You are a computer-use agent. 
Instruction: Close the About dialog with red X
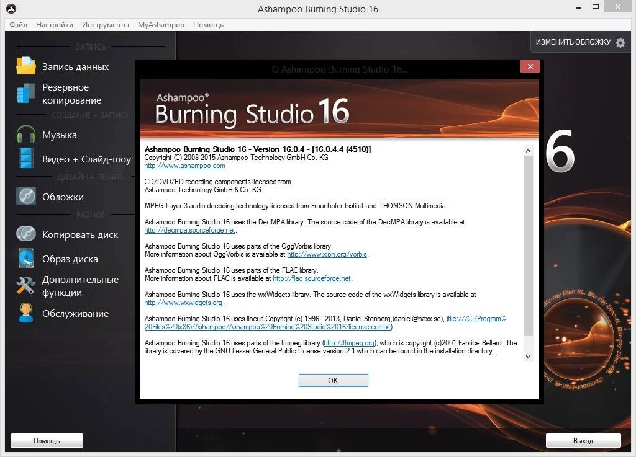[530, 67]
